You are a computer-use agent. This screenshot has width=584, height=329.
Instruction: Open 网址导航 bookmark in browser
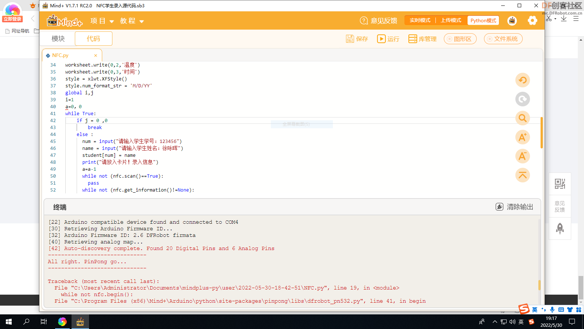tap(17, 31)
